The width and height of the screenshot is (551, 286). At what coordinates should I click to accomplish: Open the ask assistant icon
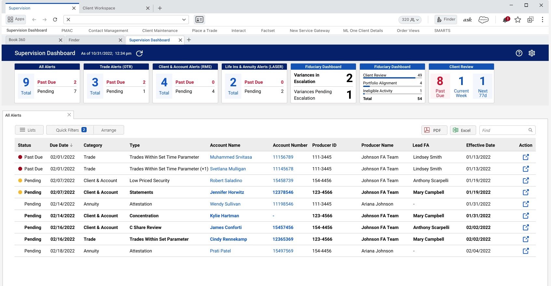[468, 20]
